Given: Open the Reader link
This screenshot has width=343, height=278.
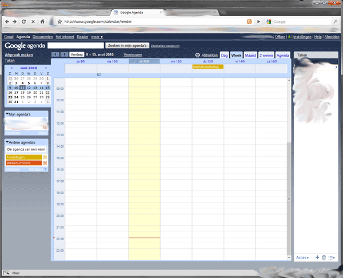Looking at the screenshot, I should [x=82, y=37].
